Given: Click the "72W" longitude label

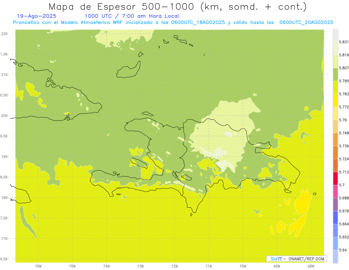Looking at the screenshot, I should tap(174, 266).
